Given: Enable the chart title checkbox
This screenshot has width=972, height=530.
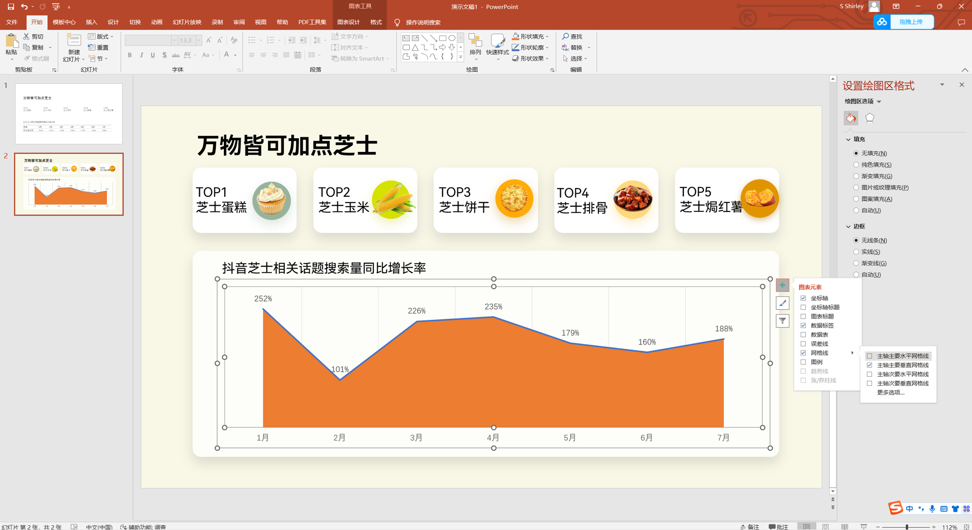Looking at the screenshot, I should pyautogui.click(x=803, y=316).
